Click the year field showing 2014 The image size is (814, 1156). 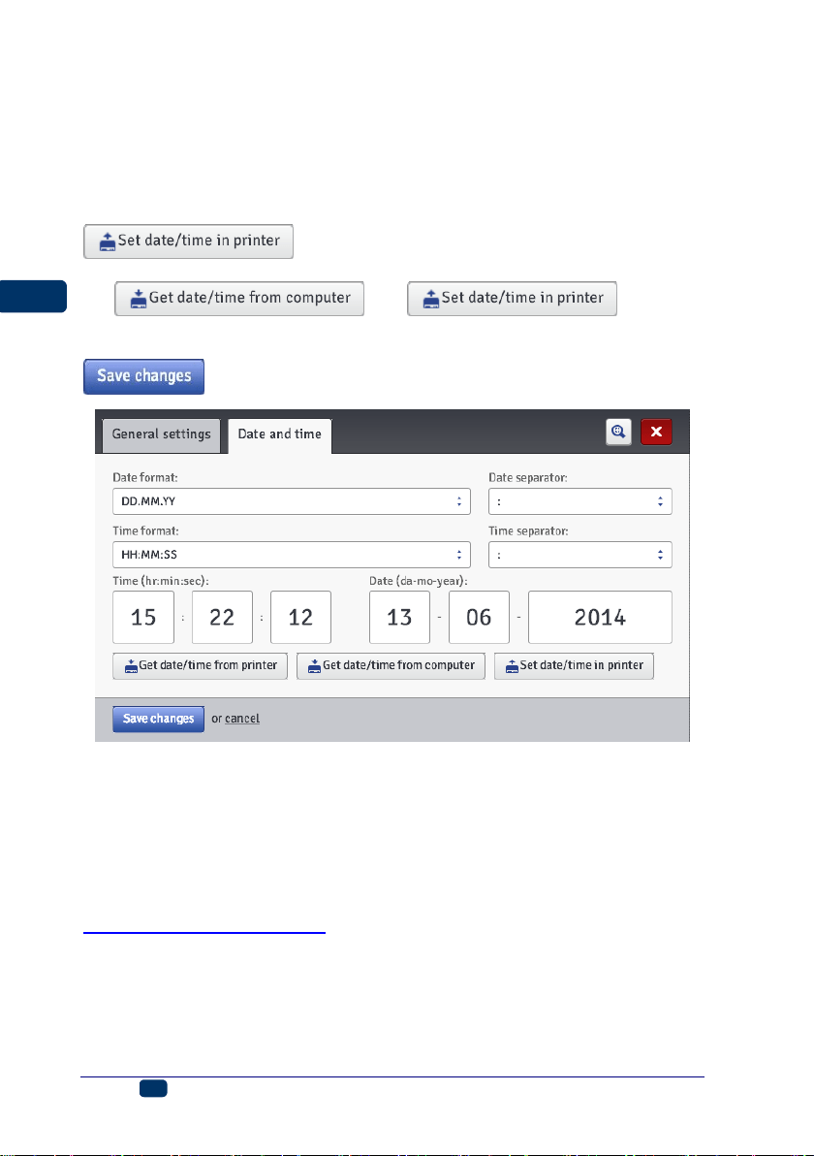pos(601,617)
